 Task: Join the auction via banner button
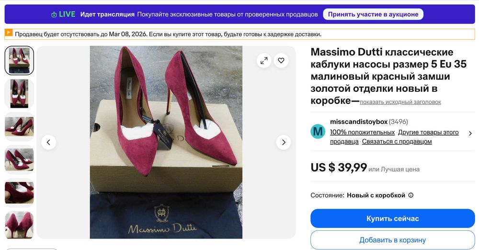point(373,14)
